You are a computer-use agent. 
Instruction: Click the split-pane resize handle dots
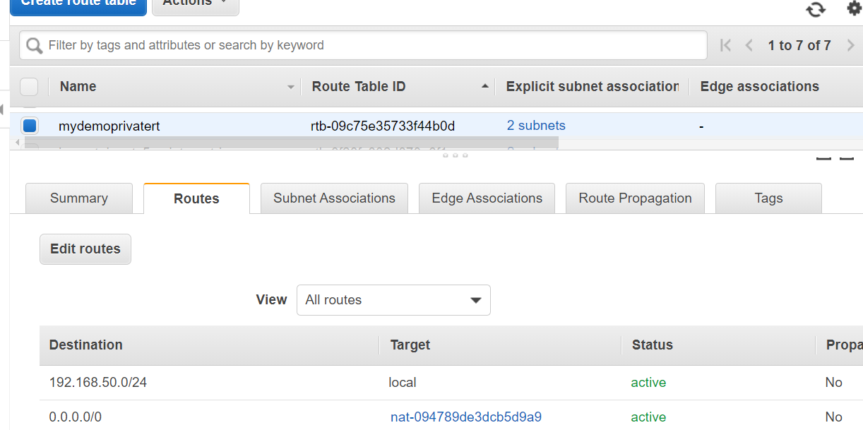point(456,155)
